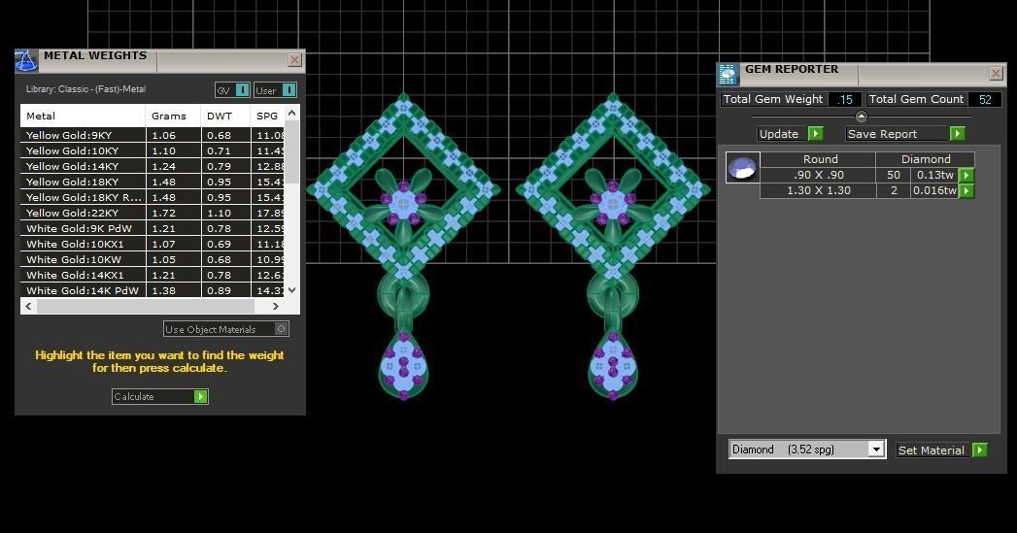Click the DWT column header
The width and height of the screenshot is (1017, 533).
[x=225, y=116]
